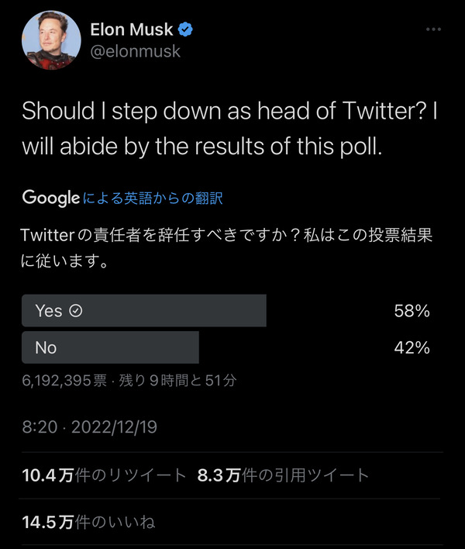Screen dimensions: 465x549
Task: Click the translated Japanese tweet text
Action: tap(227, 247)
